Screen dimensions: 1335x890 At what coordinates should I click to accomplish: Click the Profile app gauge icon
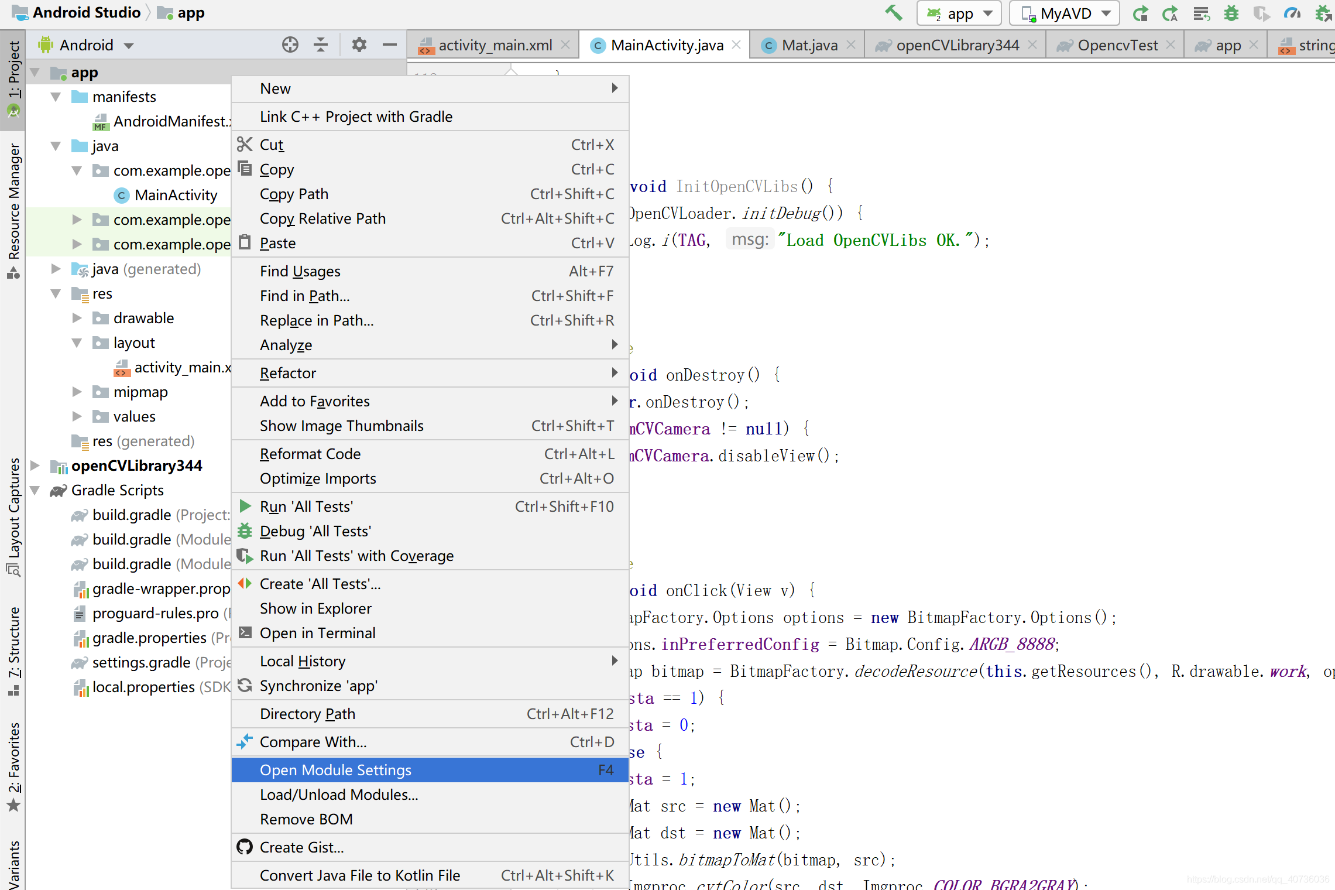coord(1292,13)
